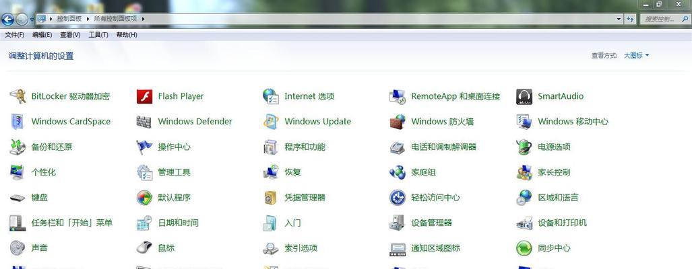Open the 恢复 recovery icon
692x269 pixels.
point(271,172)
